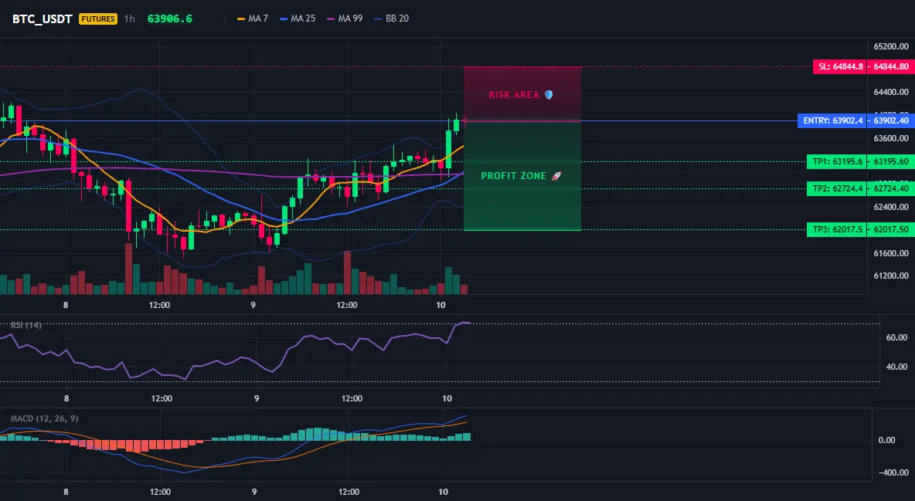
Task: Open the MACD (12, 26, 9) indicator label
Action: coord(44,418)
